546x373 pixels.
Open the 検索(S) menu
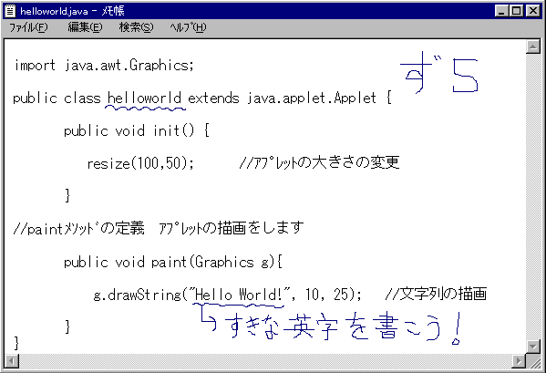coord(136,27)
